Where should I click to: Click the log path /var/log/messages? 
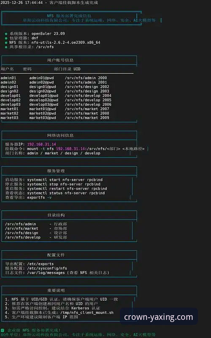click(x=46, y=273)
